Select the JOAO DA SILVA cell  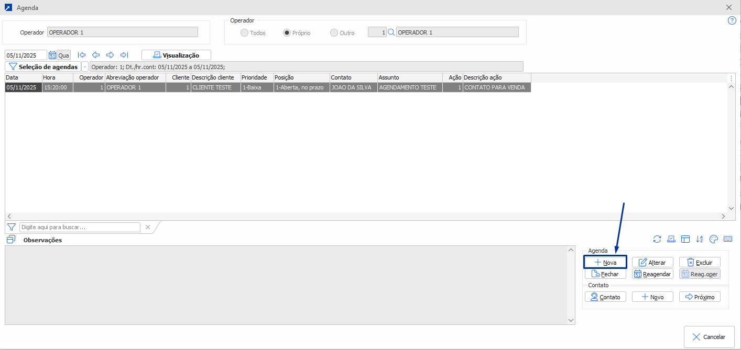354,88
